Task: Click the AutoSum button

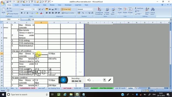Action: 139,8
